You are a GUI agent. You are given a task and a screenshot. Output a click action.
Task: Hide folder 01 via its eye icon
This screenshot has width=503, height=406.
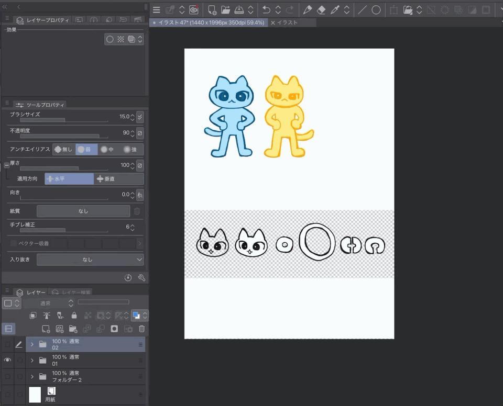point(7,360)
